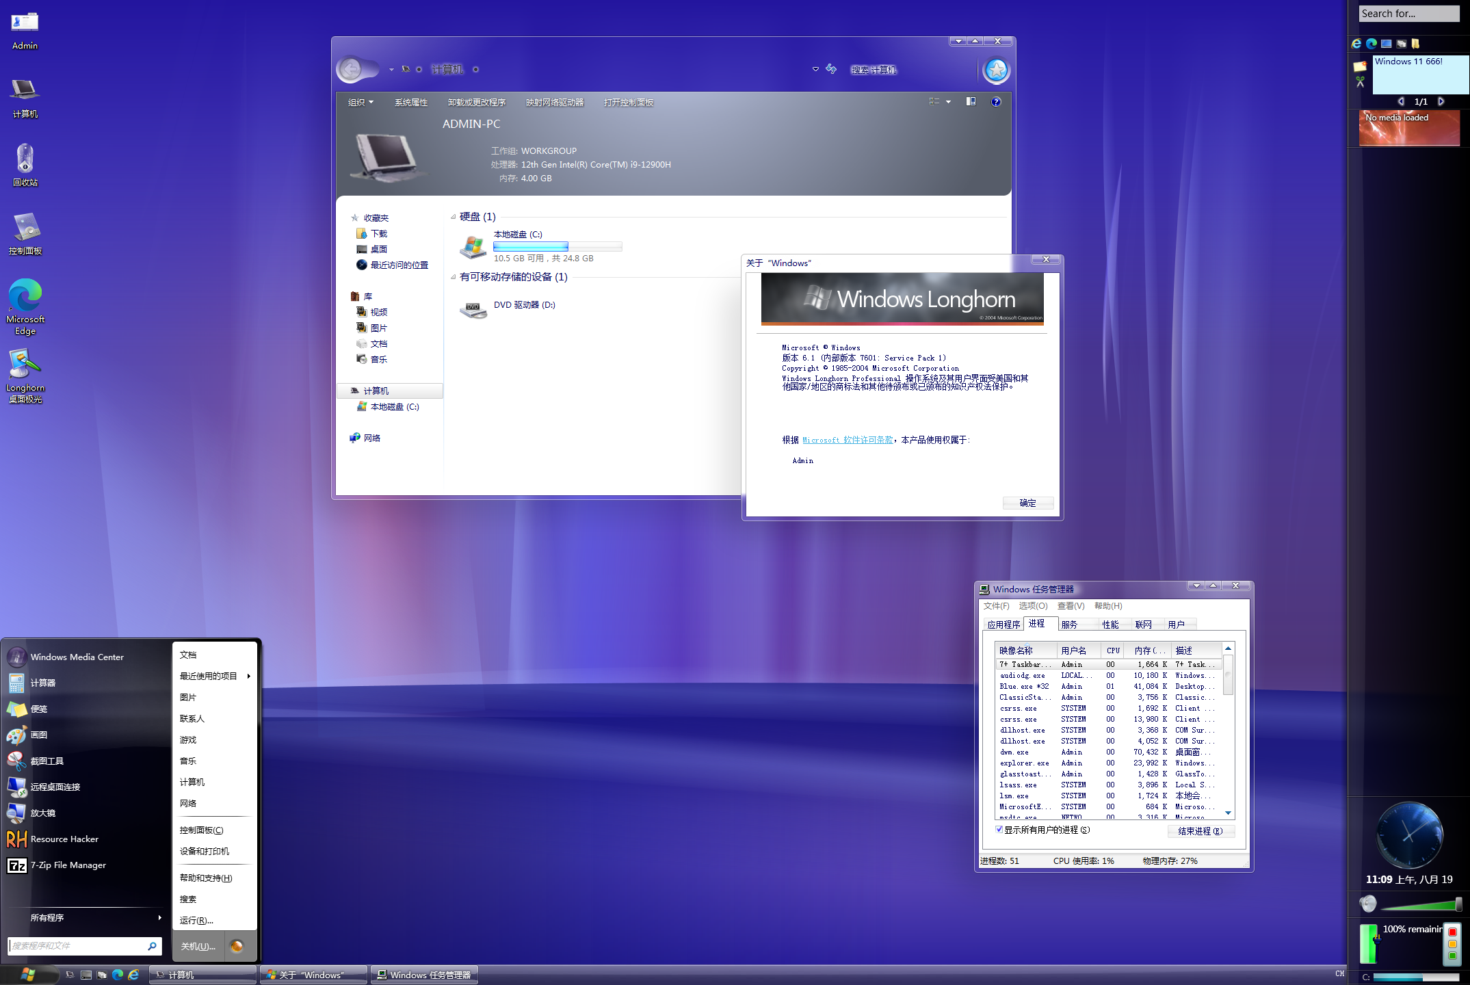Toggle the preview pane icon in Explorer toolbar
This screenshot has height=985, width=1470.
click(x=971, y=102)
